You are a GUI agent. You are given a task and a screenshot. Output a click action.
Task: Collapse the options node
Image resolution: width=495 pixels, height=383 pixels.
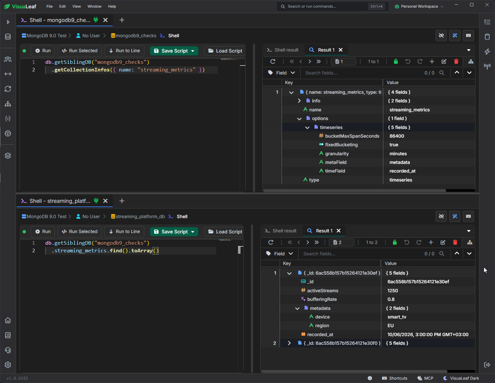click(299, 119)
